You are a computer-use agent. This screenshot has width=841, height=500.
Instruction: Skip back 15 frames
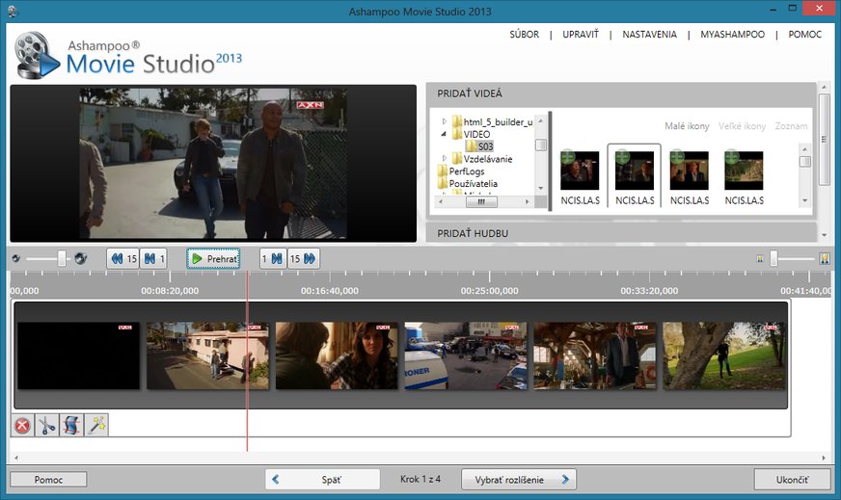[x=122, y=258]
